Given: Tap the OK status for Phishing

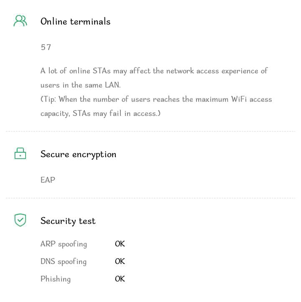Looking at the screenshot, I should point(120,279).
